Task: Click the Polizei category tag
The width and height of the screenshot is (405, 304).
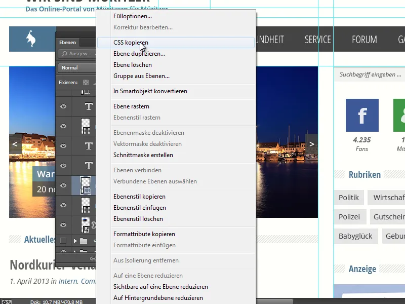Action: 350,217
